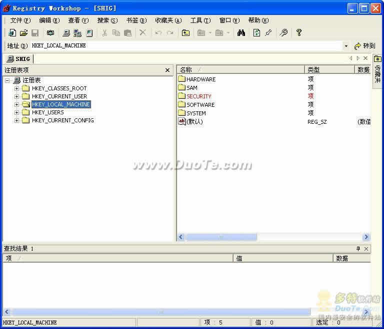
Task: Select the (默认) REG_SZ value
Action: (274, 122)
